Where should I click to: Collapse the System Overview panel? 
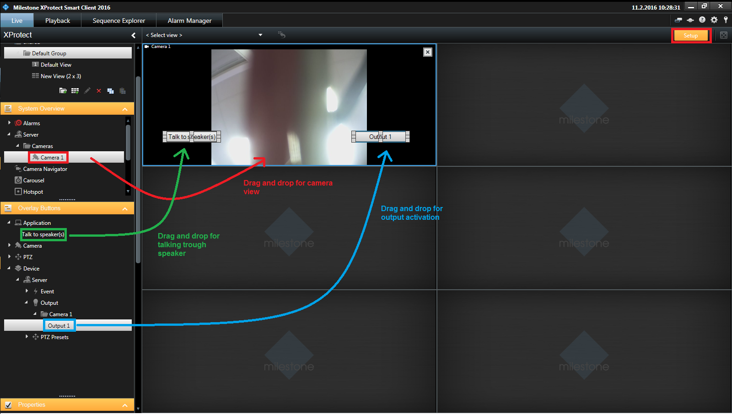point(125,109)
